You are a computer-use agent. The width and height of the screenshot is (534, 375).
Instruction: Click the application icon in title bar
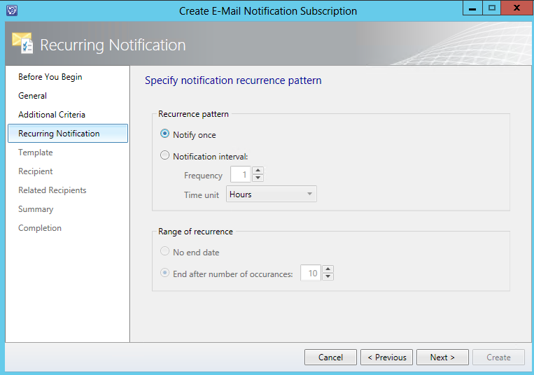[12, 10]
